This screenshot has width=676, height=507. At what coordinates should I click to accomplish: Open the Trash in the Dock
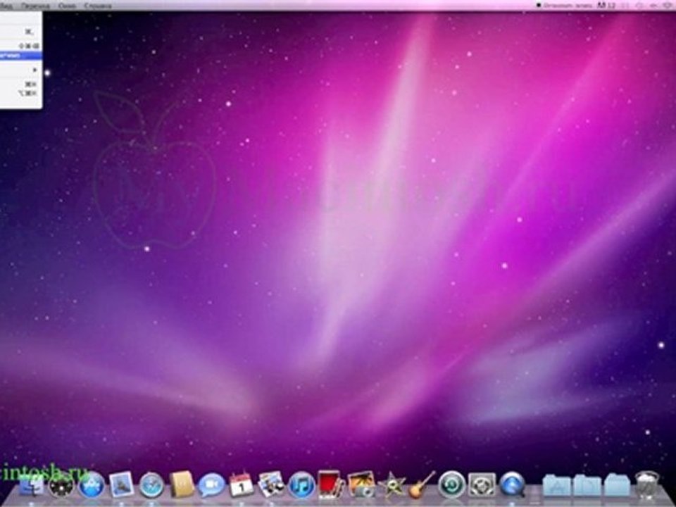click(x=647, y=484)
